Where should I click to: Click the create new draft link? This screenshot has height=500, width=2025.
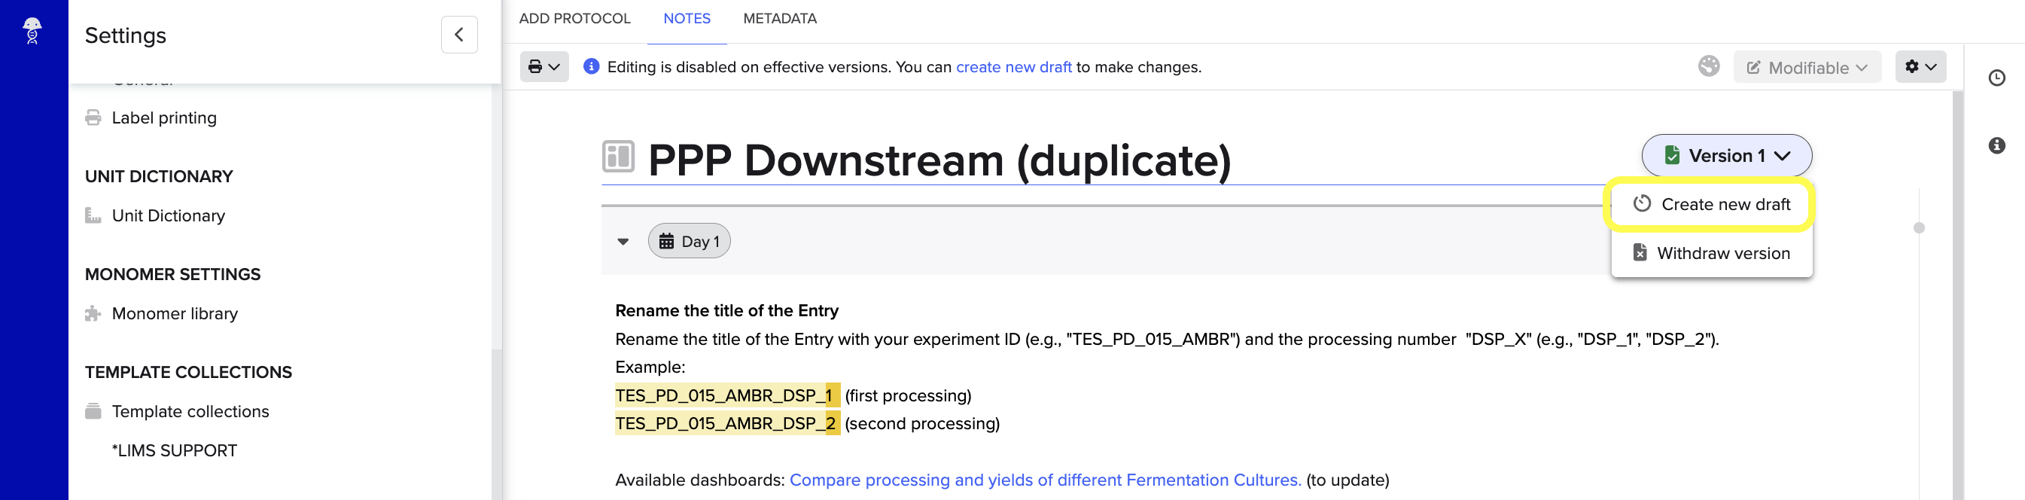[1012, 68]
